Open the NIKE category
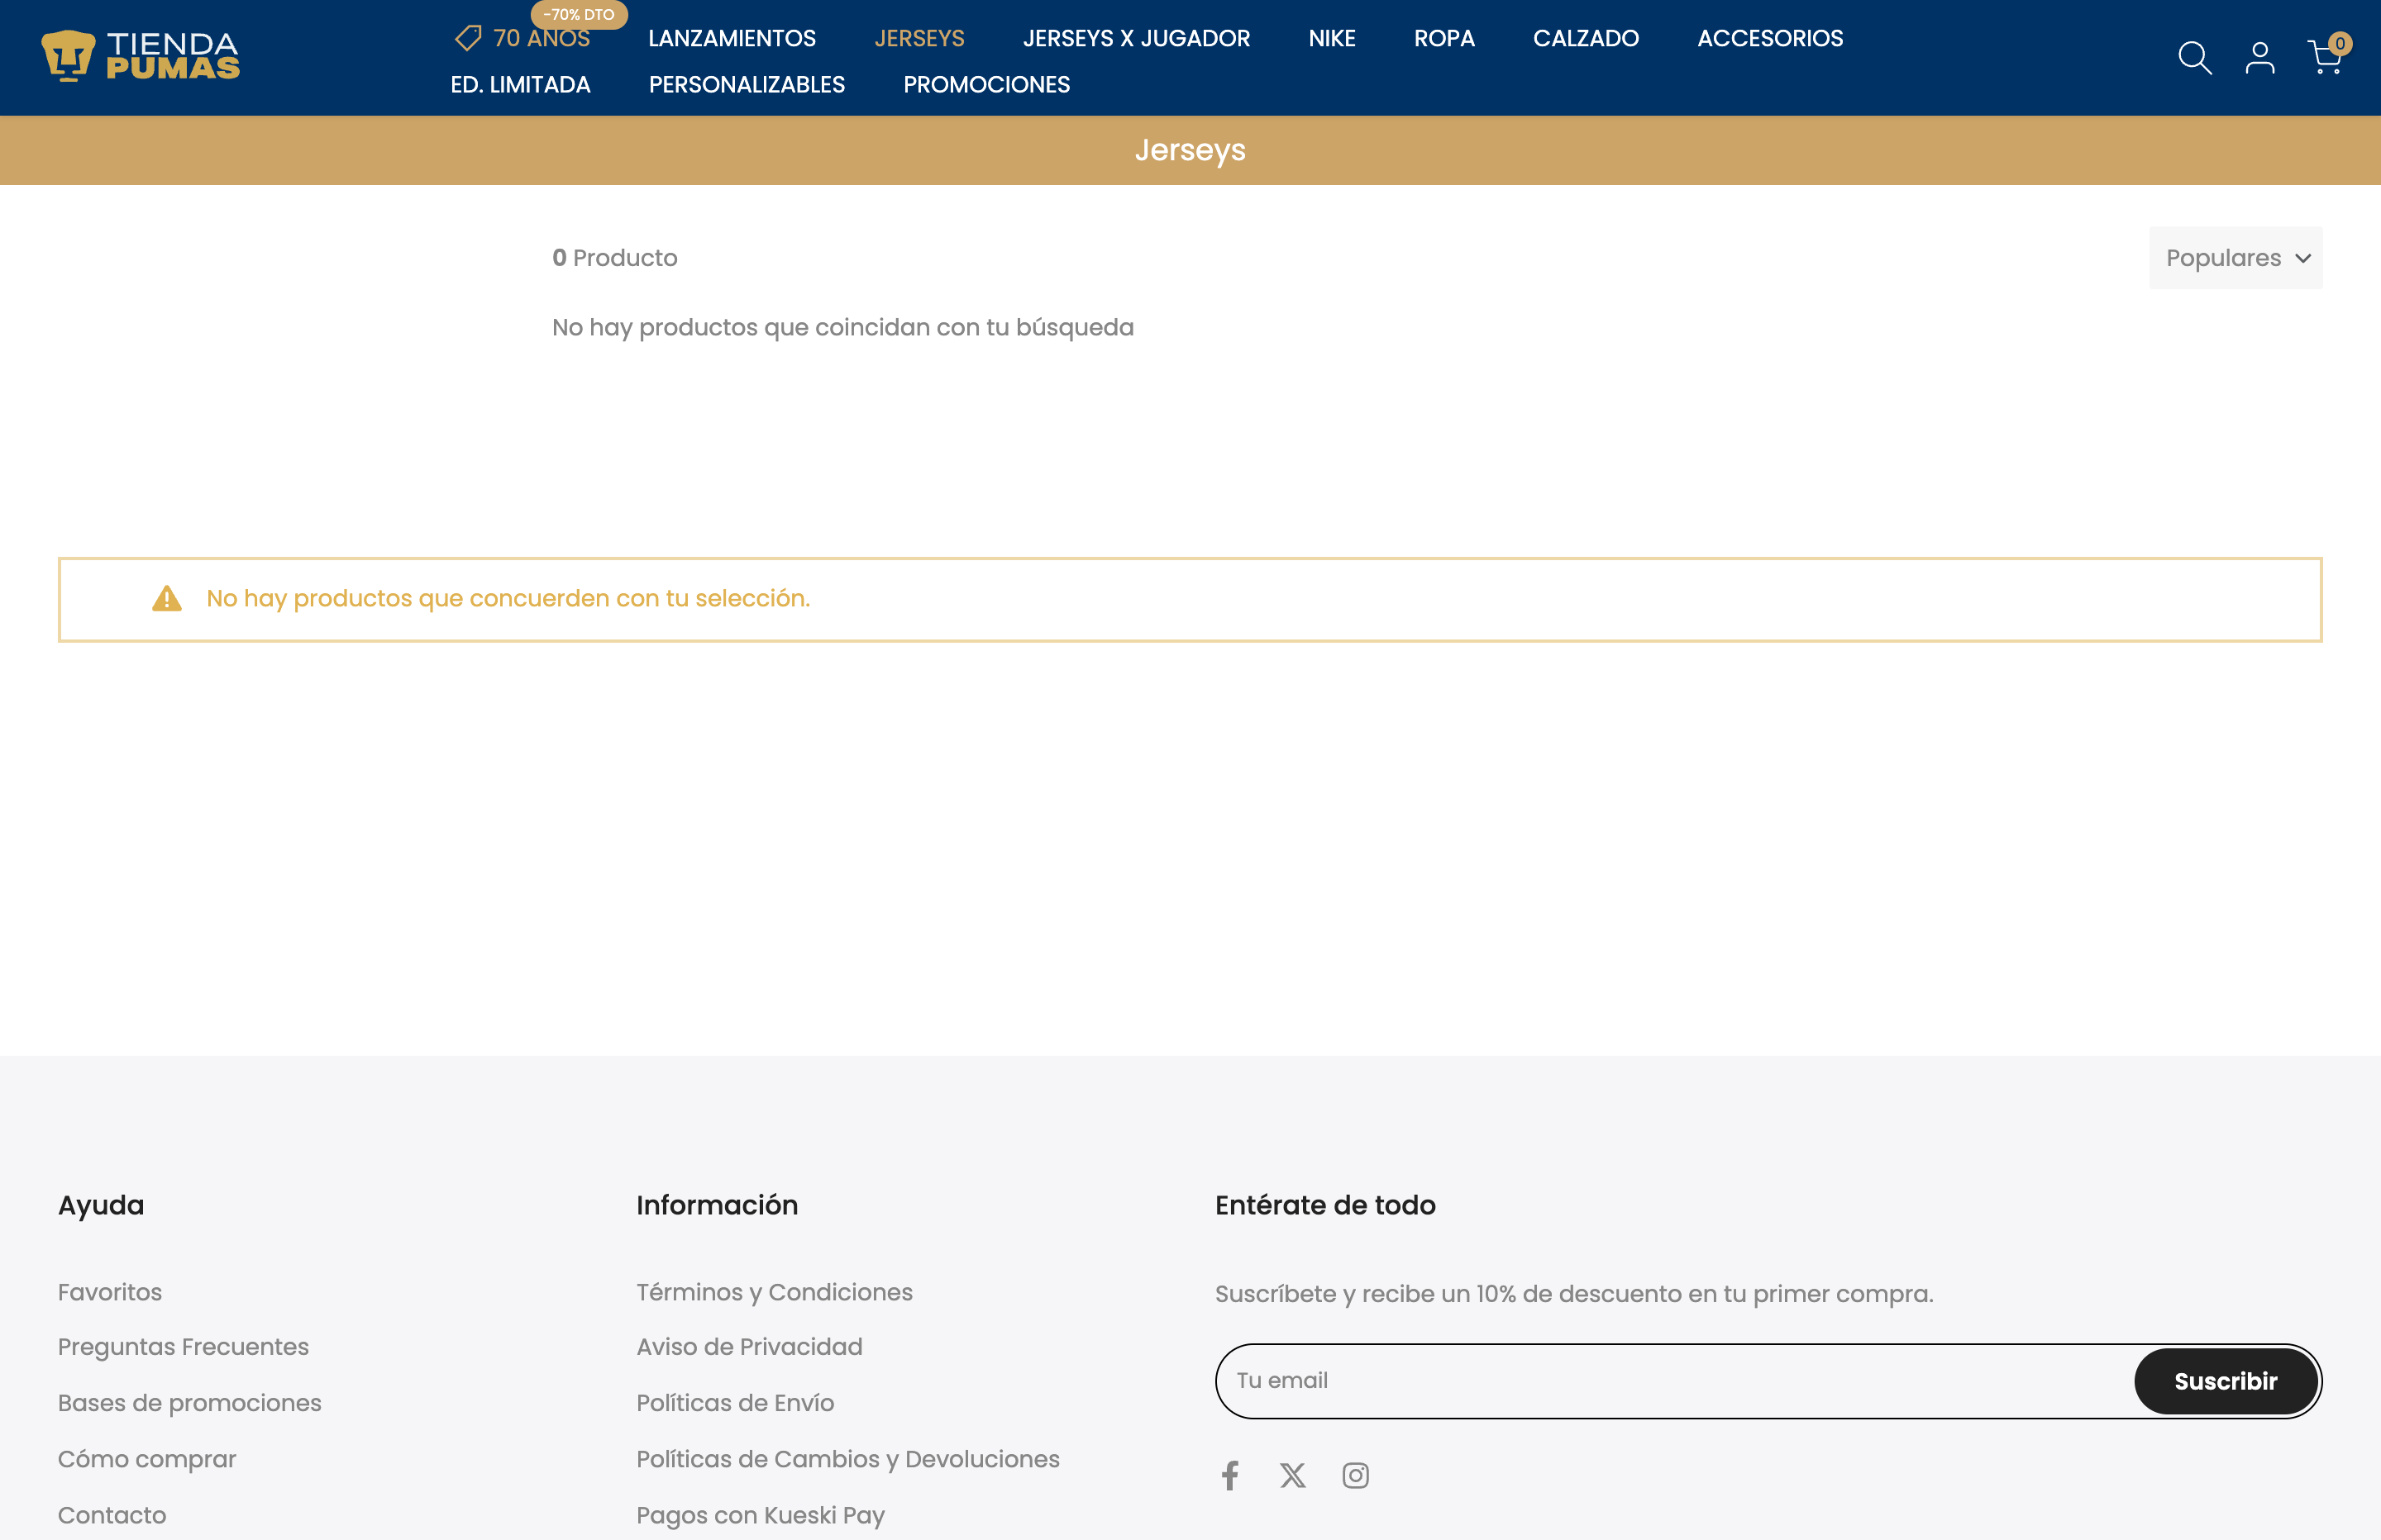The width and height of the screenshot is (2381, 1540). click(1332, 38)
